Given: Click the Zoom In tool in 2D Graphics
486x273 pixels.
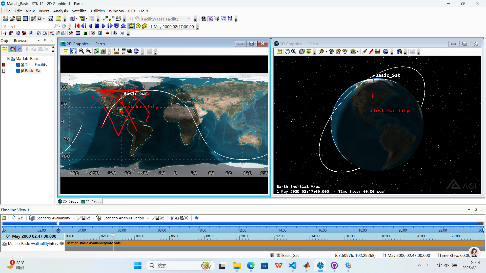Looking at the screenshot, I should coord(82,51).
